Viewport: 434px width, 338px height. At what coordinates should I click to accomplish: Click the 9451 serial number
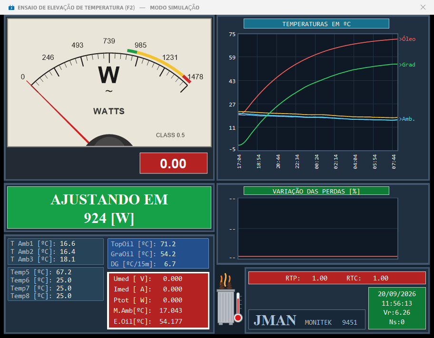350,322
